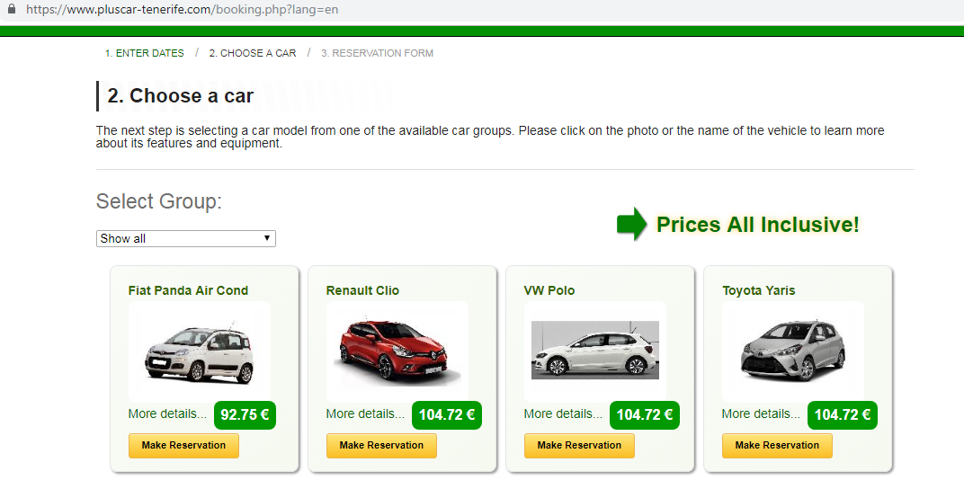Open the Fiat Panda Air Cond title link
The image size is (964, 489).
pos(188,290)
